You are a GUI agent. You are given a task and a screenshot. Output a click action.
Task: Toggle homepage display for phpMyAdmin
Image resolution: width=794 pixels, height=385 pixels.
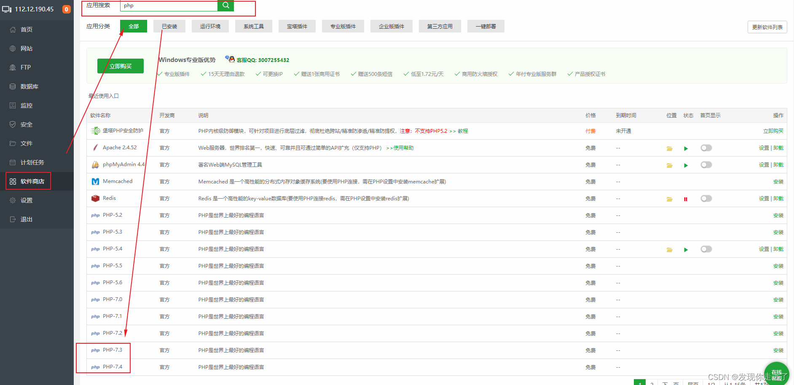(706, 165)
